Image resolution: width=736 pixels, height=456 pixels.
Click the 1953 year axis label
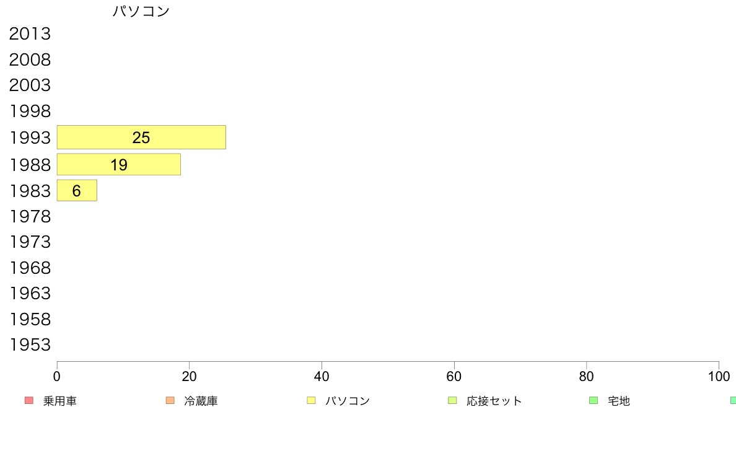(x=30, y=345)
